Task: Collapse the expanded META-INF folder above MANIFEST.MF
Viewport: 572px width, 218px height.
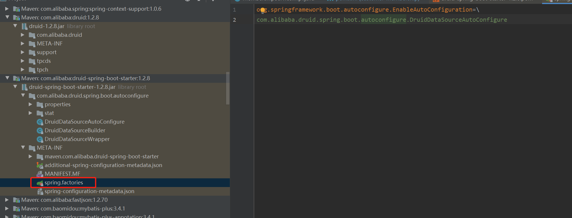Action: (23, 148)
